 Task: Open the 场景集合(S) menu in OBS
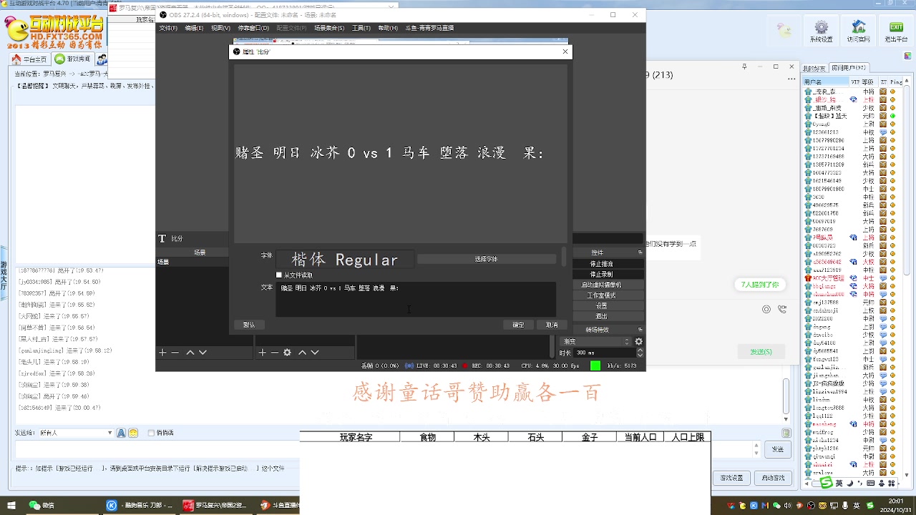click(329, 28)
